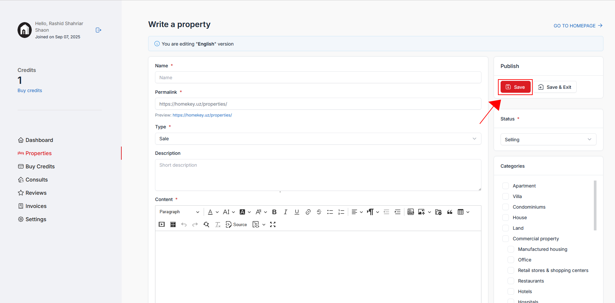
Task: Click the insert table icon
Action: click(461, 212)
